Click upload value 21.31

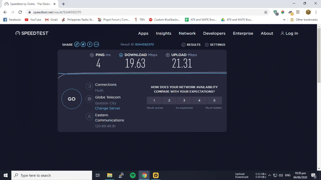[x=182, y=63]
